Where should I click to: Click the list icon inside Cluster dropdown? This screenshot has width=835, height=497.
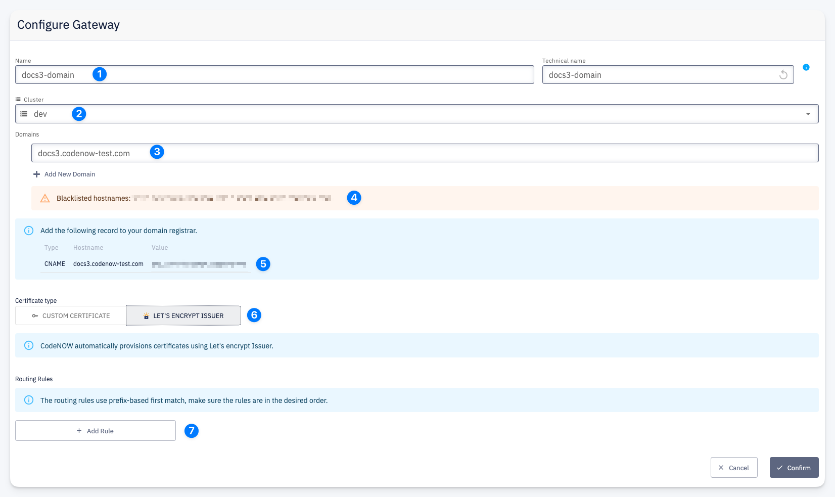pyautogui.click(x=24, y=114)
